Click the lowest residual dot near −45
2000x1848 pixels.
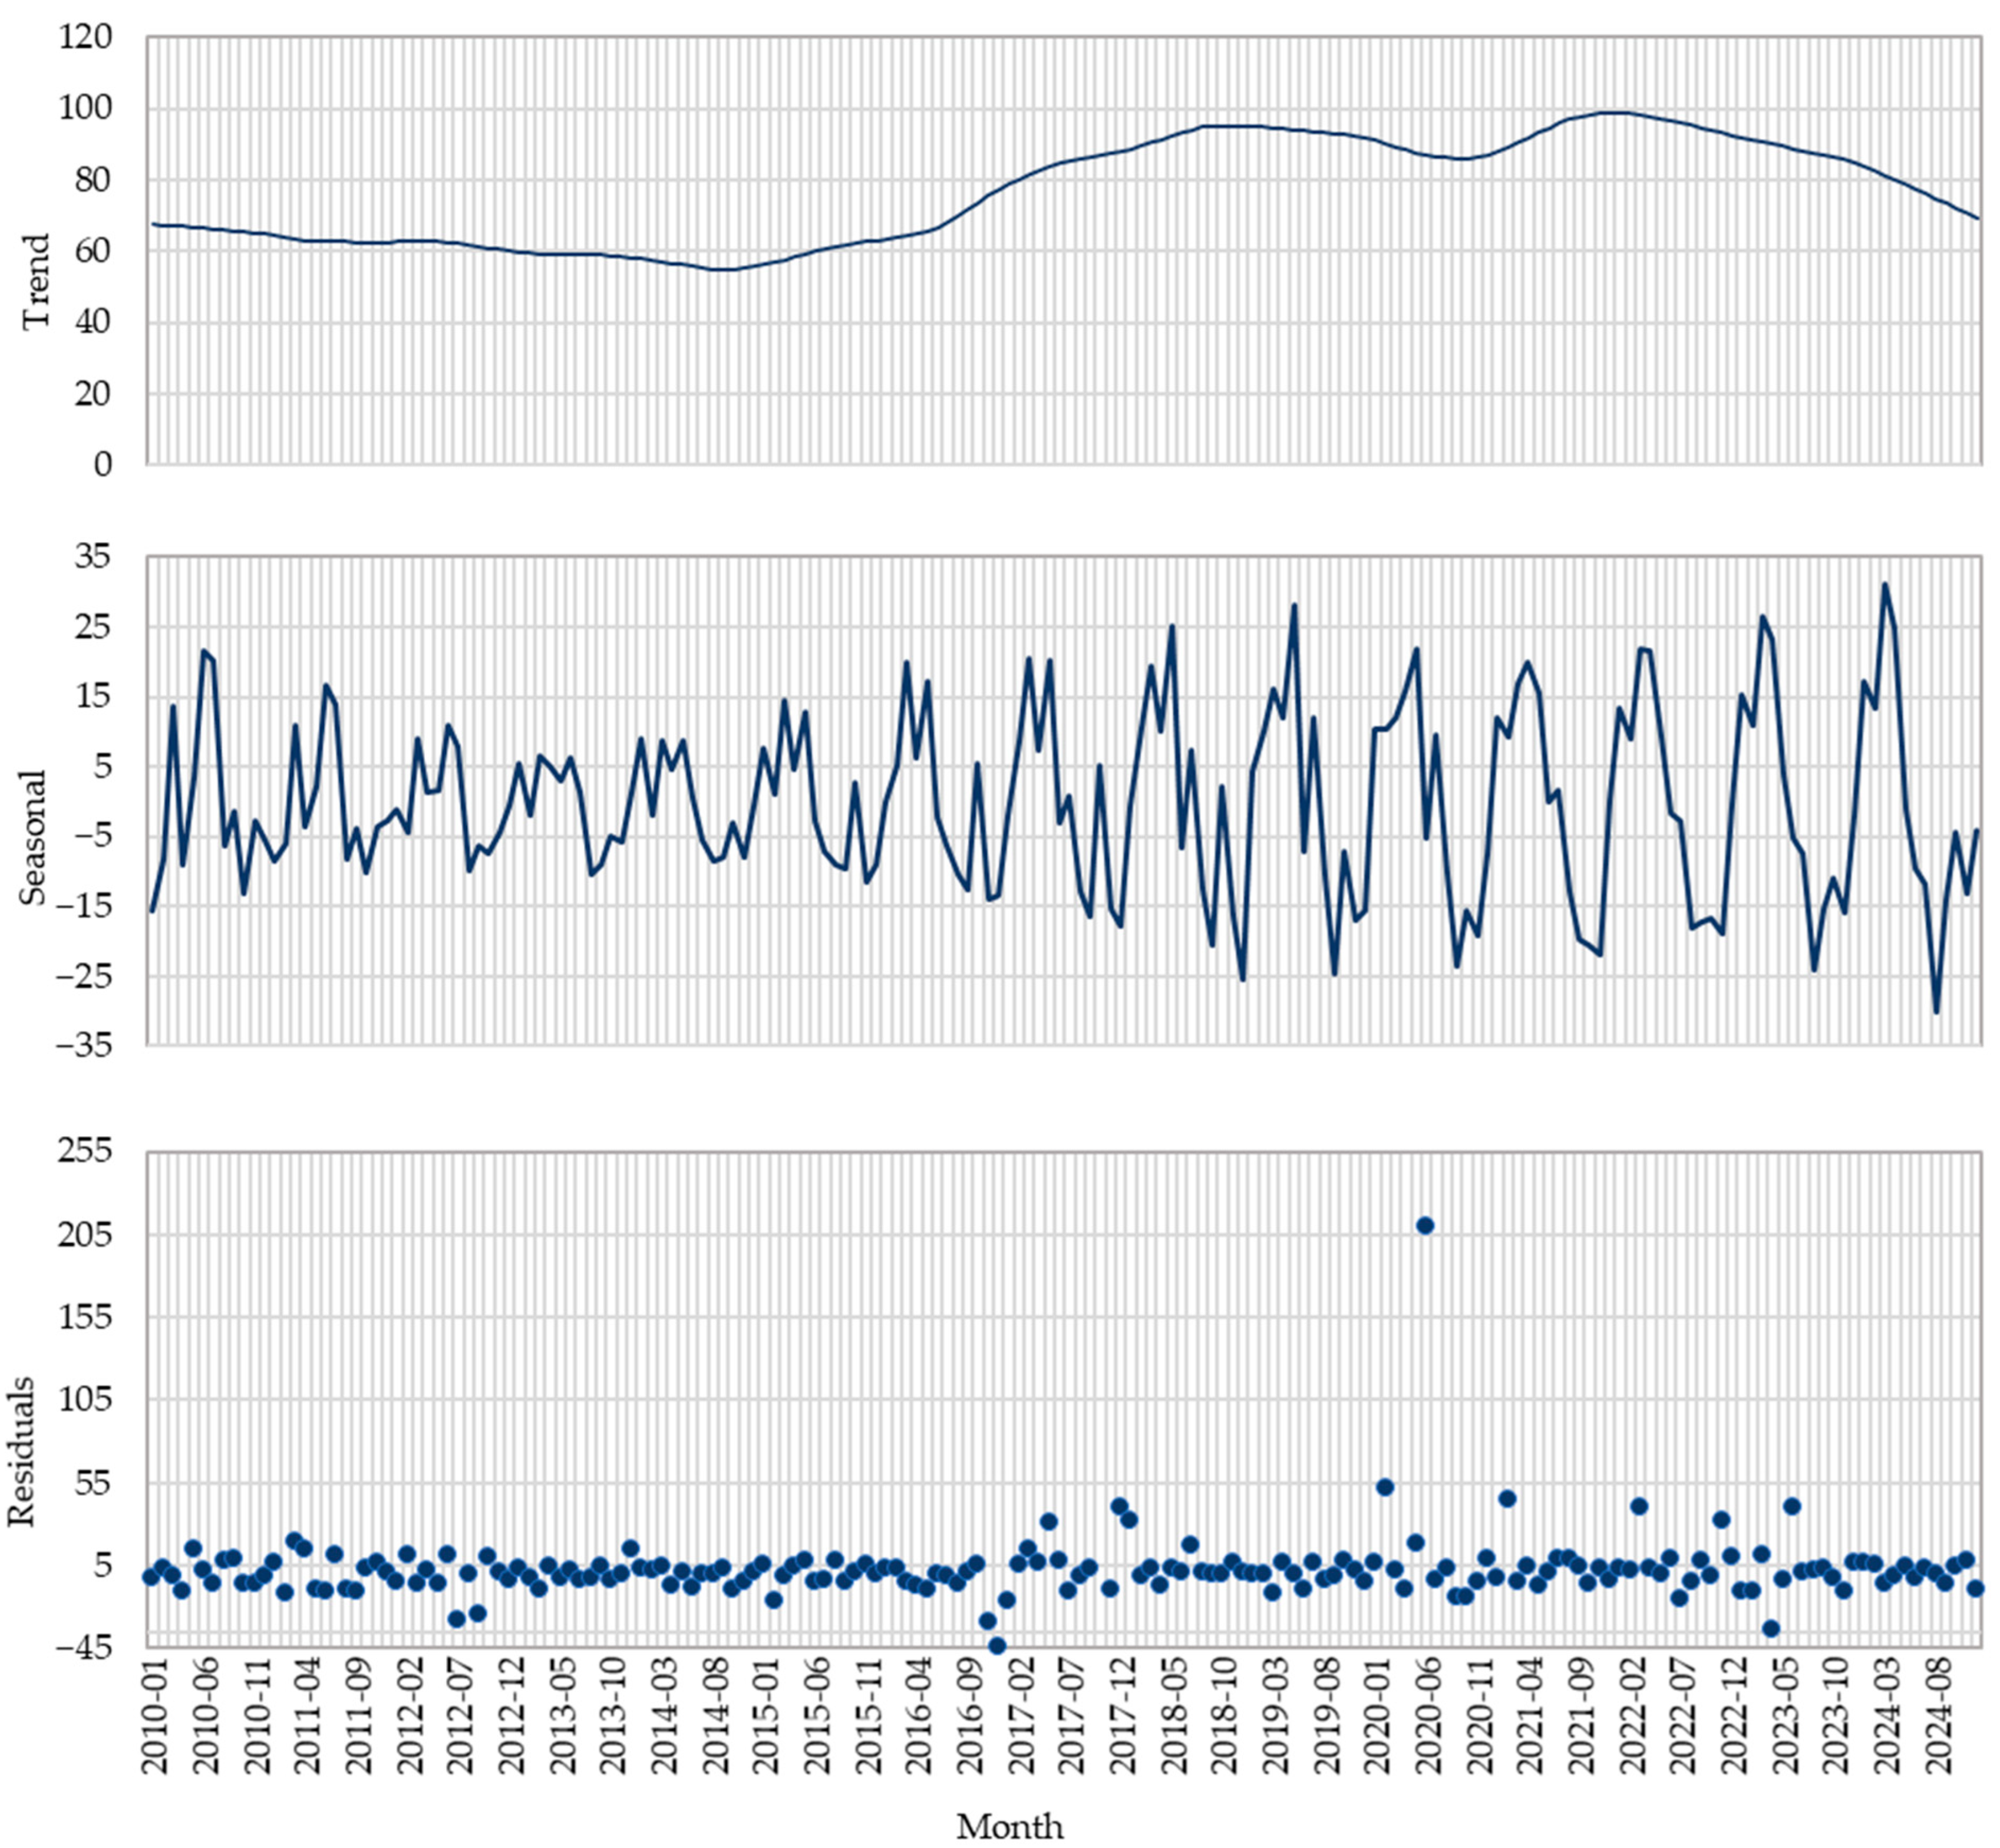(x=997, y=1645)
